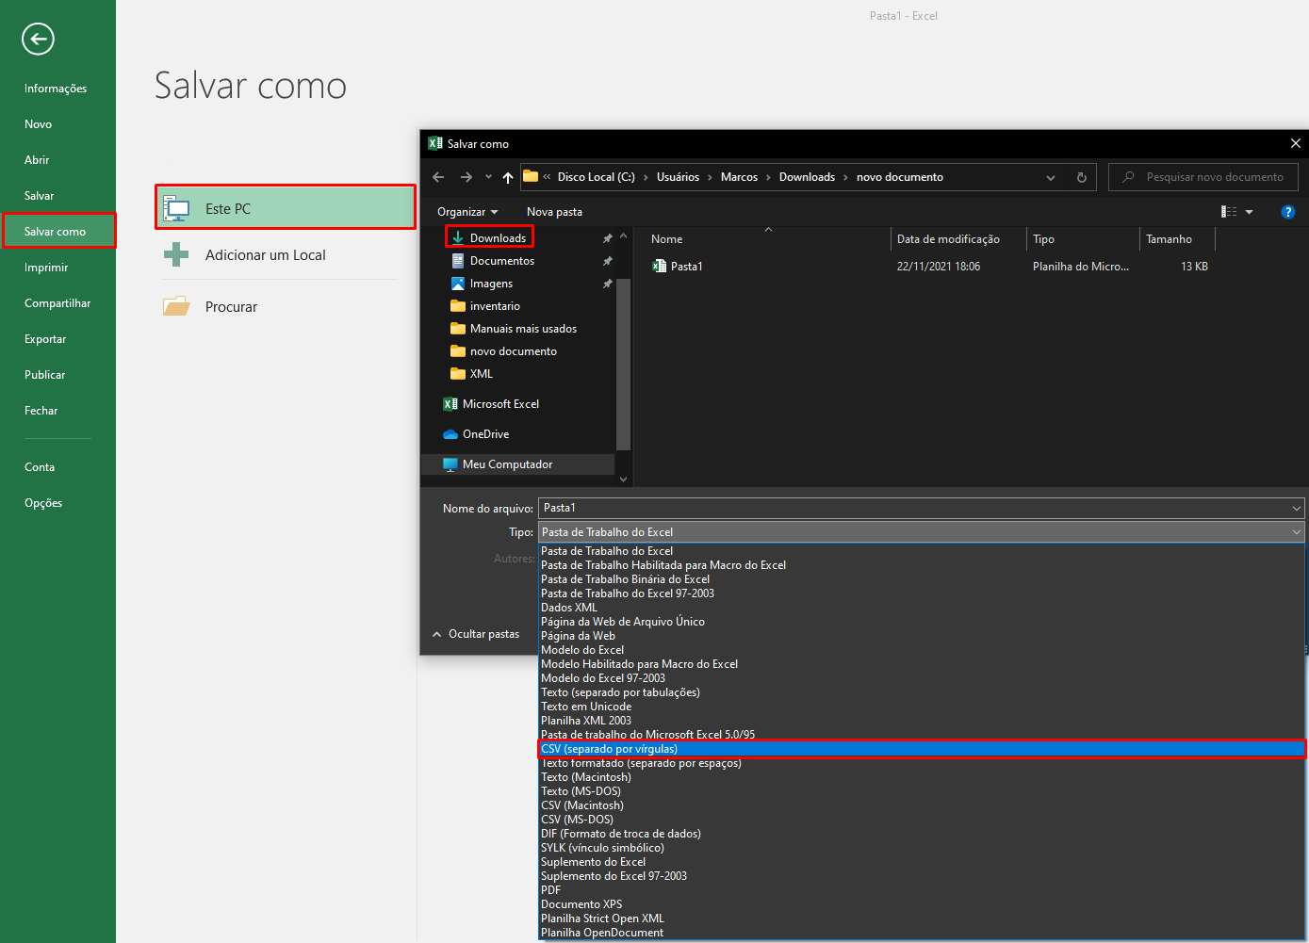Viewport: 1309px width, 943px height.
Task: Select Pasta de Trabalho Binária do Excel
Action: click(922, 579)
